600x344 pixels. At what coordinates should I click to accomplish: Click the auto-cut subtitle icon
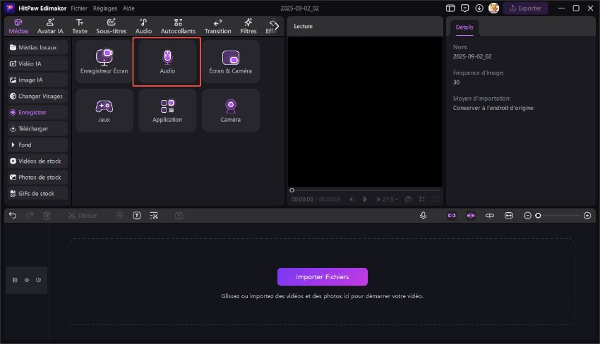[x=154, y=216]
